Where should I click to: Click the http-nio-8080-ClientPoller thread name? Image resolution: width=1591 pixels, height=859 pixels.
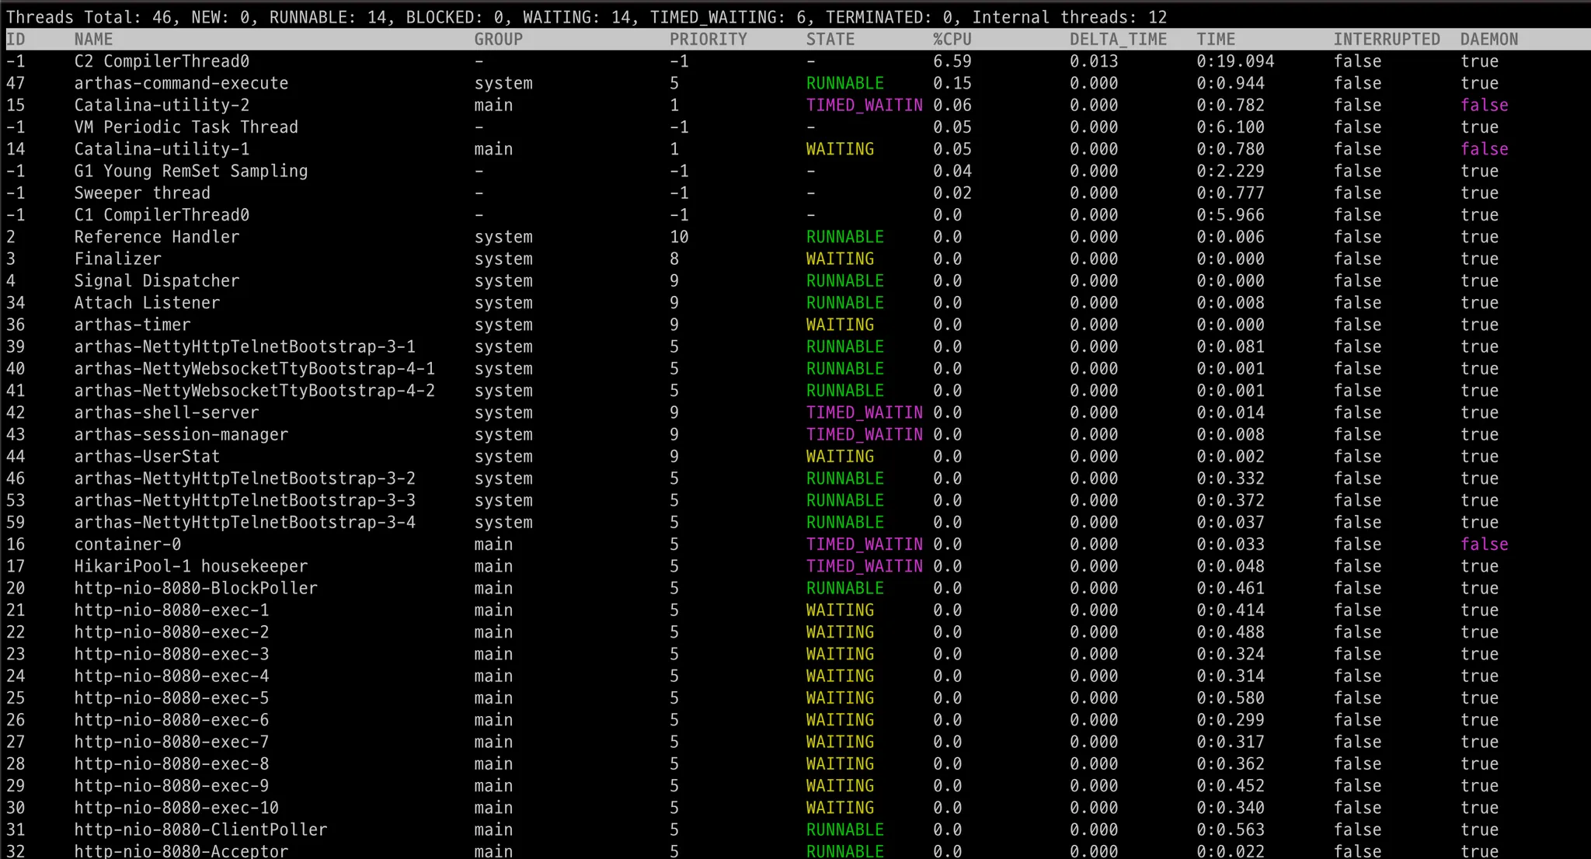(x=200, y=829)
